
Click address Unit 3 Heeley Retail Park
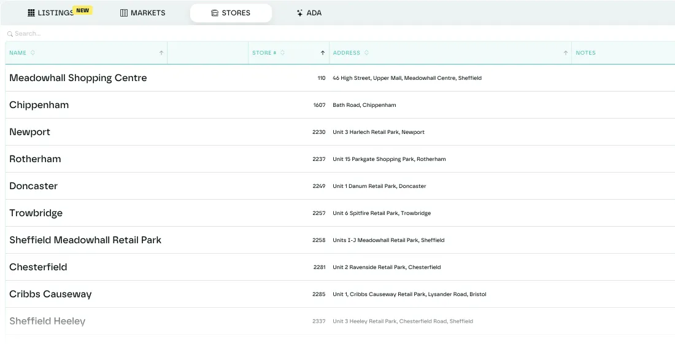pos(403,321)
